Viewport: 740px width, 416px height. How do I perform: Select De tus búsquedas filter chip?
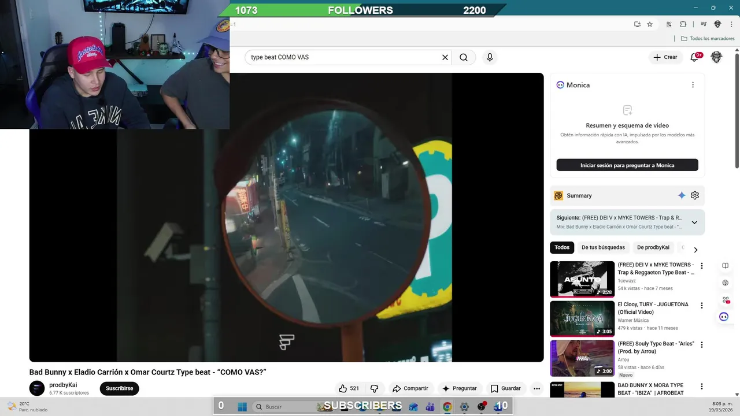603,247
